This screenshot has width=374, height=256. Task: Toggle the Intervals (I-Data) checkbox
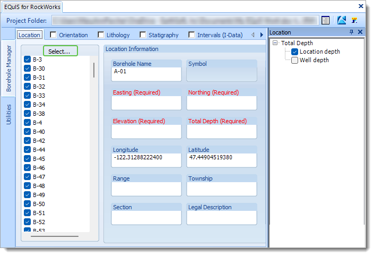(192, 35)
